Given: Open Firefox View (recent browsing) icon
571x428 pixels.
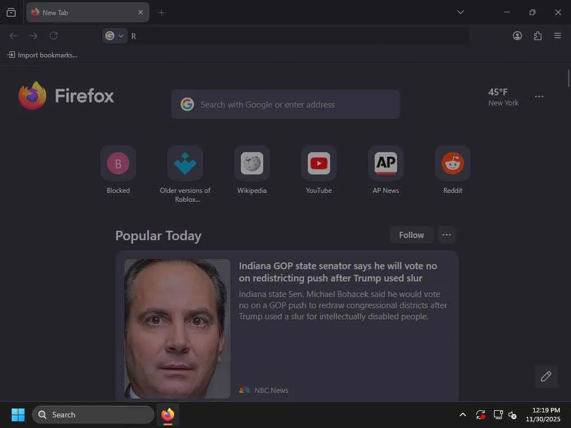Looking at the screenshot, I should 11,12.
